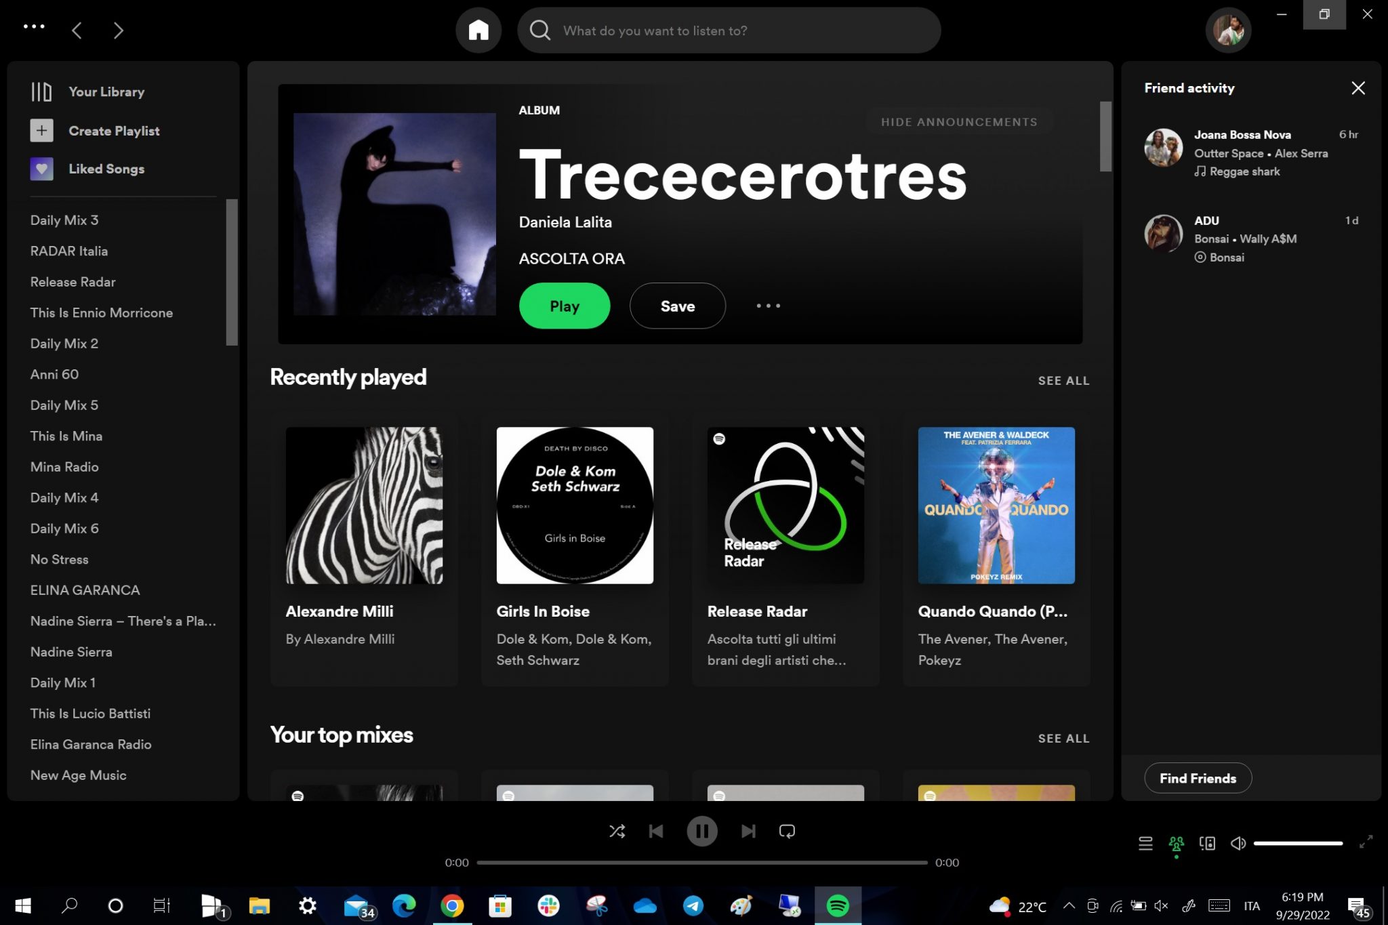Screen dimensions: 1388x925
Task: Open Your Library in the sidebar
Action: [x=106, y=91]
